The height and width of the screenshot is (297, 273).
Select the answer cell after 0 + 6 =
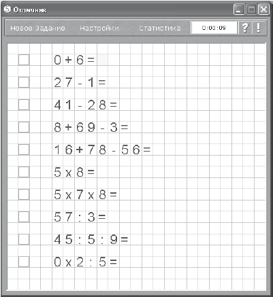(x=103, y=60)
